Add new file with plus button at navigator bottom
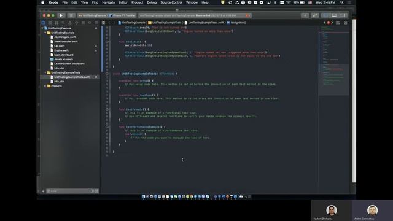This screenshot has width=393, height=221. 43,191
